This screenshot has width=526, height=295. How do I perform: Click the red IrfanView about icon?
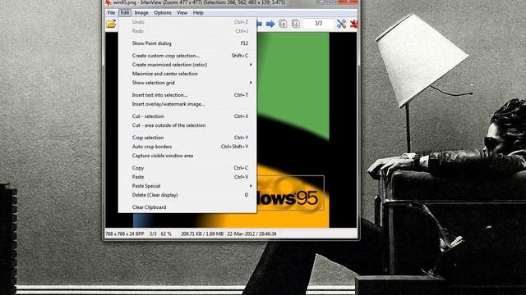coord(353,24)
